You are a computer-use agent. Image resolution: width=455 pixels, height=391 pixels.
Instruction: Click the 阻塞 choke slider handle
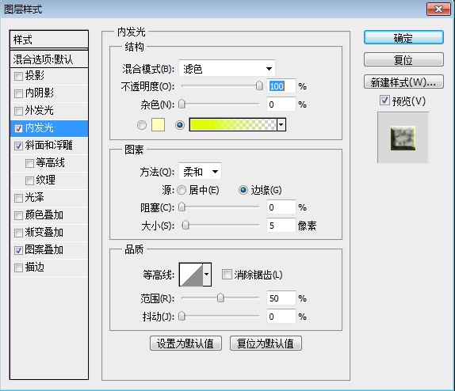[182, 207]
